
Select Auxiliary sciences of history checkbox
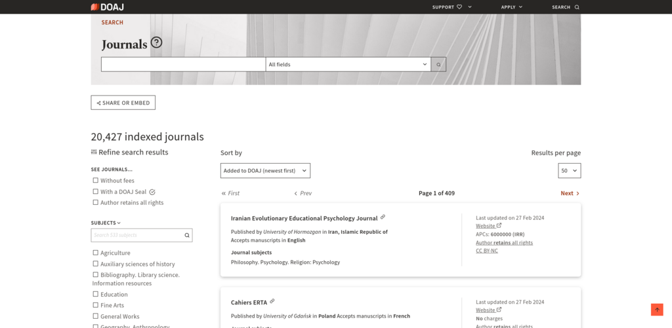point(96,264)
